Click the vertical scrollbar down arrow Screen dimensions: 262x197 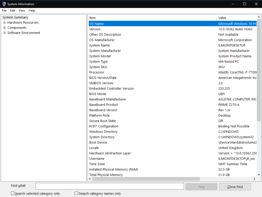pos(259,174)
